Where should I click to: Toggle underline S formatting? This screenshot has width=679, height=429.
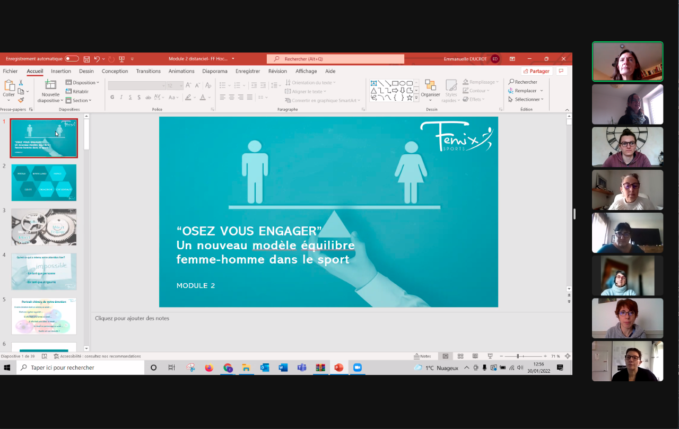(130, 98)
